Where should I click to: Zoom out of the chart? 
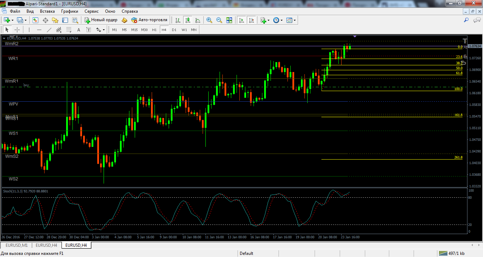[219, 20]
